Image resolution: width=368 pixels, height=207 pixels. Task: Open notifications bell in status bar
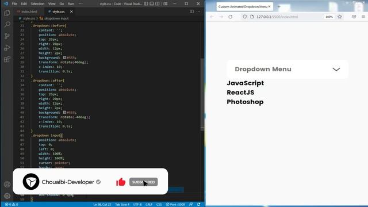coord(199,205)
